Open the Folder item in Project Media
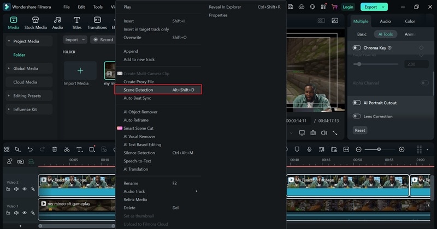 [x=19, y=55]
